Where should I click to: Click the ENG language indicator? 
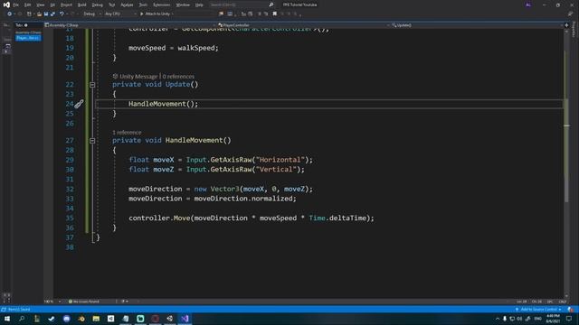[538, 319]
